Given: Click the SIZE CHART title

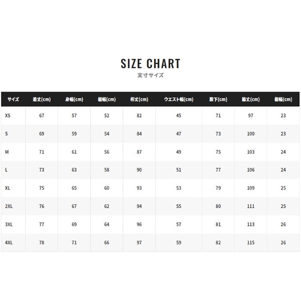Looking at the screenshot, I should point(150,64).
